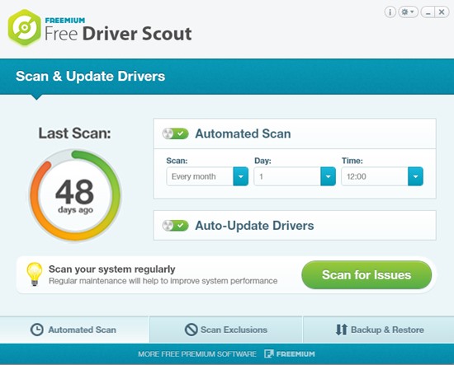Open the info icon in title bar
Viewport: 454px width, 365px height.
pos(390,12)
